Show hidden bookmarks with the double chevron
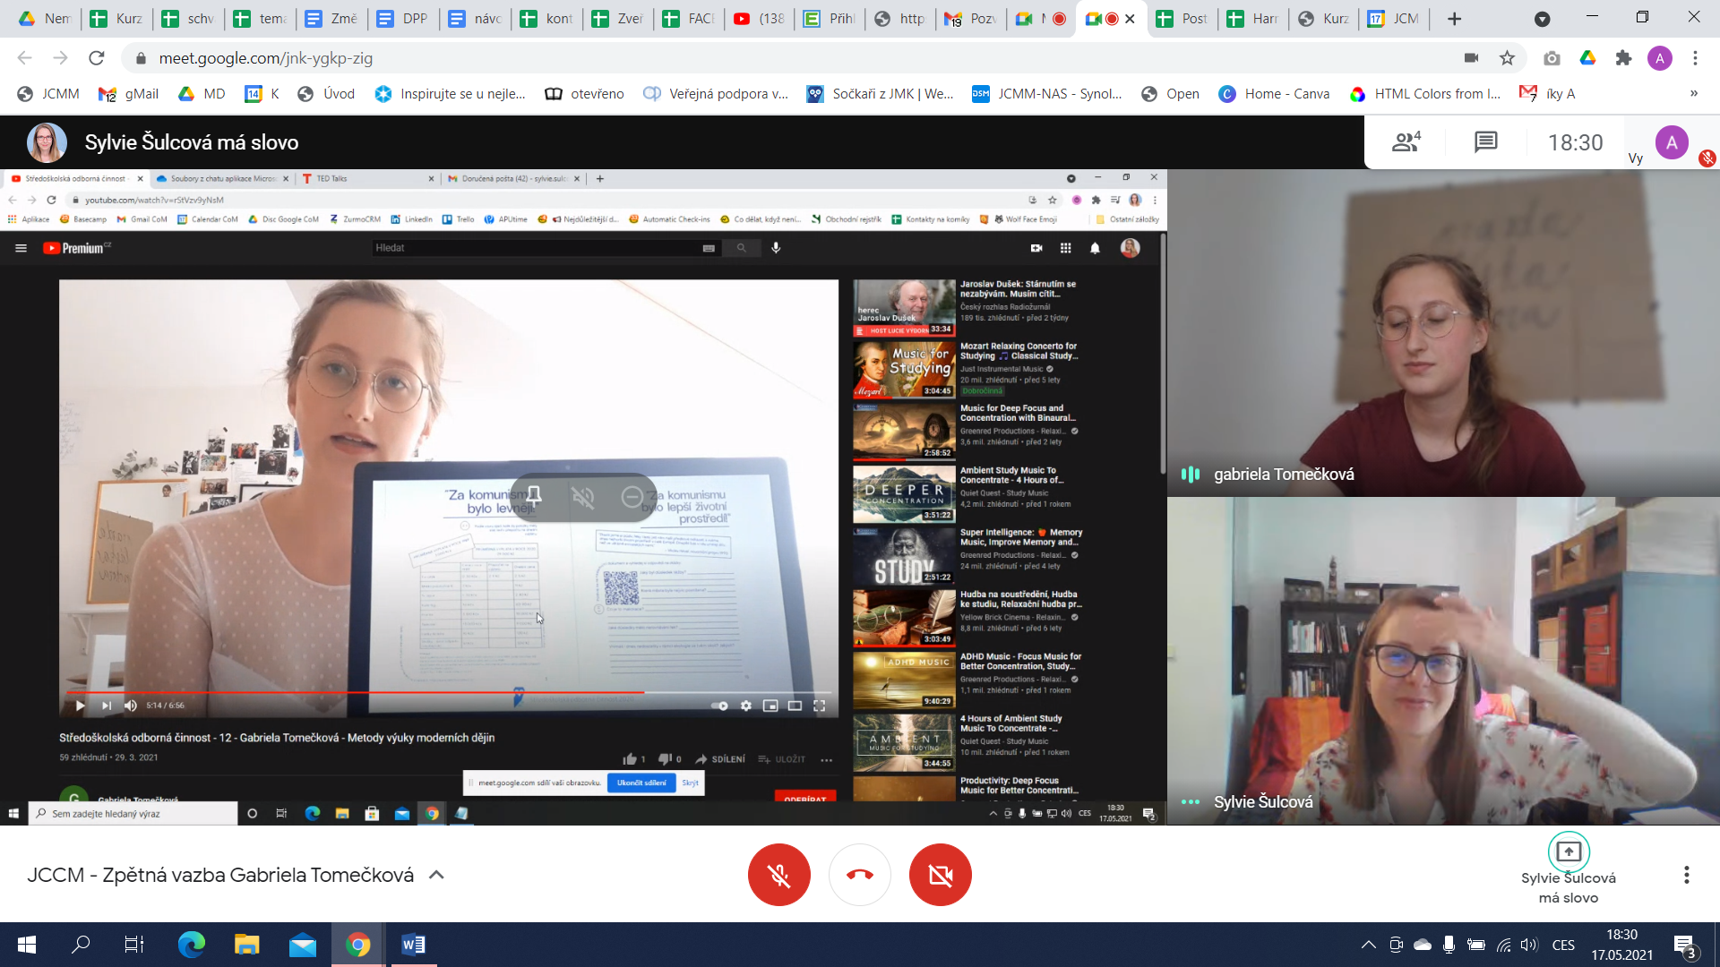This screenshot has width=1720, height=967. 1693,93
